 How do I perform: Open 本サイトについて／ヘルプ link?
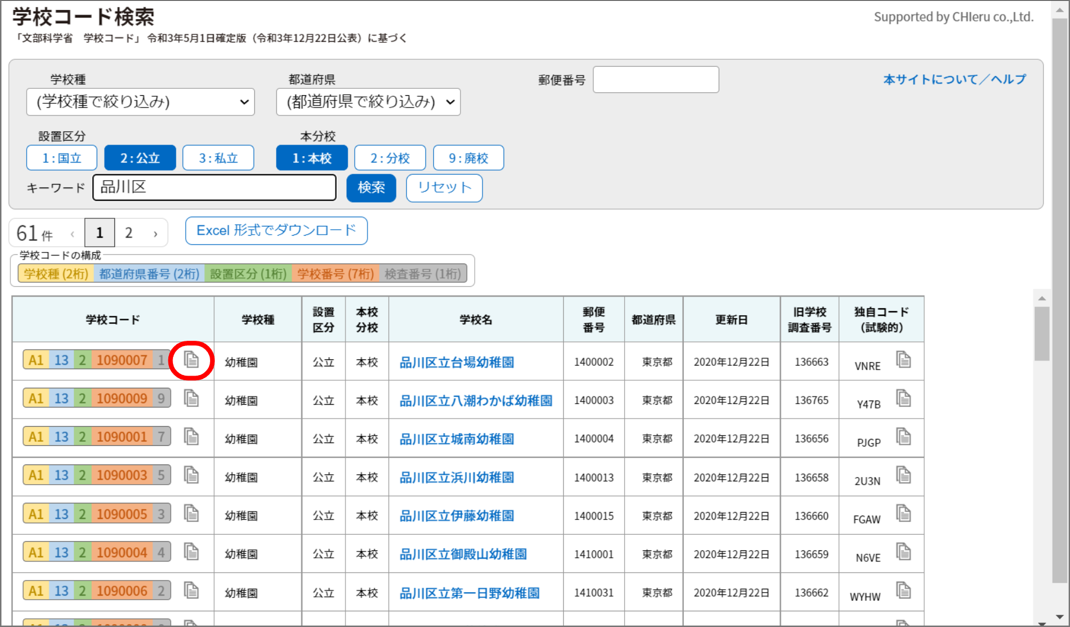tap(954, 80)
